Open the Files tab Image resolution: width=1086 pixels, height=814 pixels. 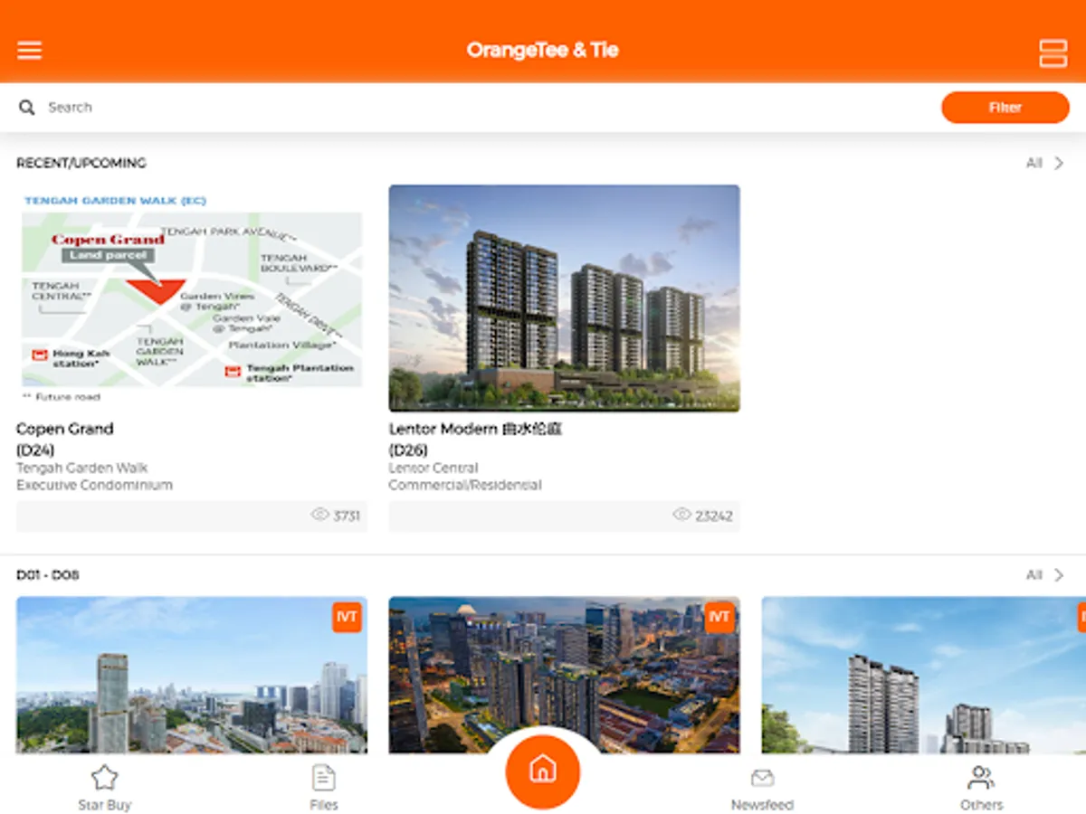click(x=323, y=788)
